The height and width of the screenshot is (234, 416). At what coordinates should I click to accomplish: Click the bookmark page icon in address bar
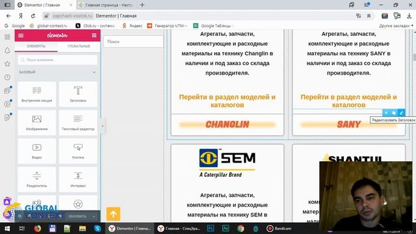pyautogui.click(x=369, y=16)
